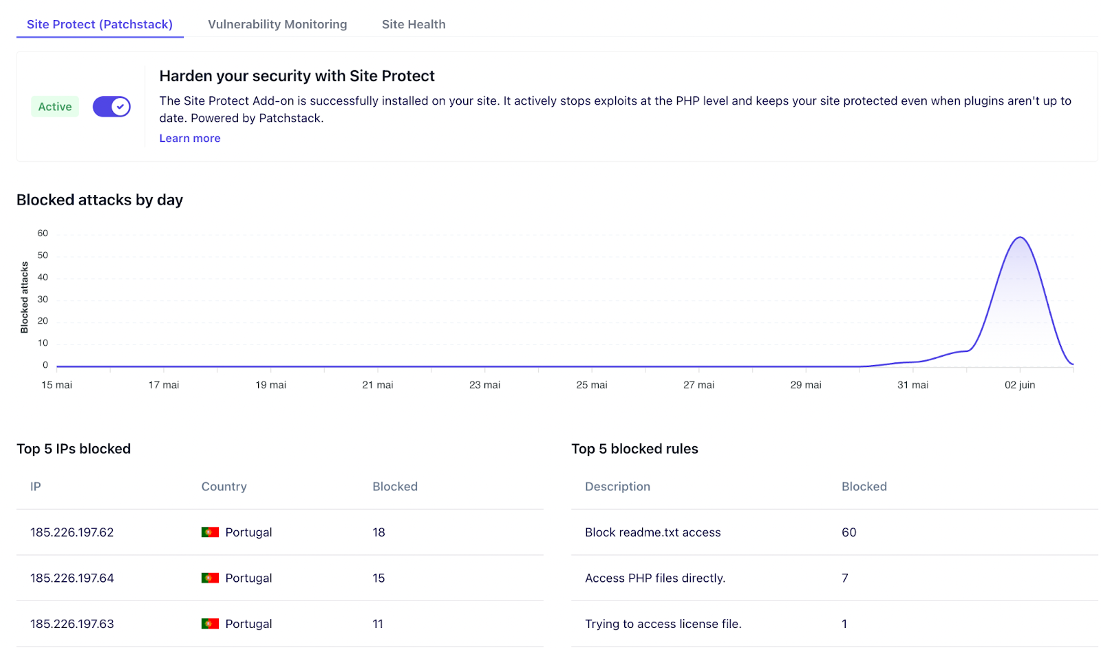Image resolution: width=1101 pixels, height=648 pixels.
Task: Click Portugal flag beside 185.226.197.62
Action: point(210,532)
